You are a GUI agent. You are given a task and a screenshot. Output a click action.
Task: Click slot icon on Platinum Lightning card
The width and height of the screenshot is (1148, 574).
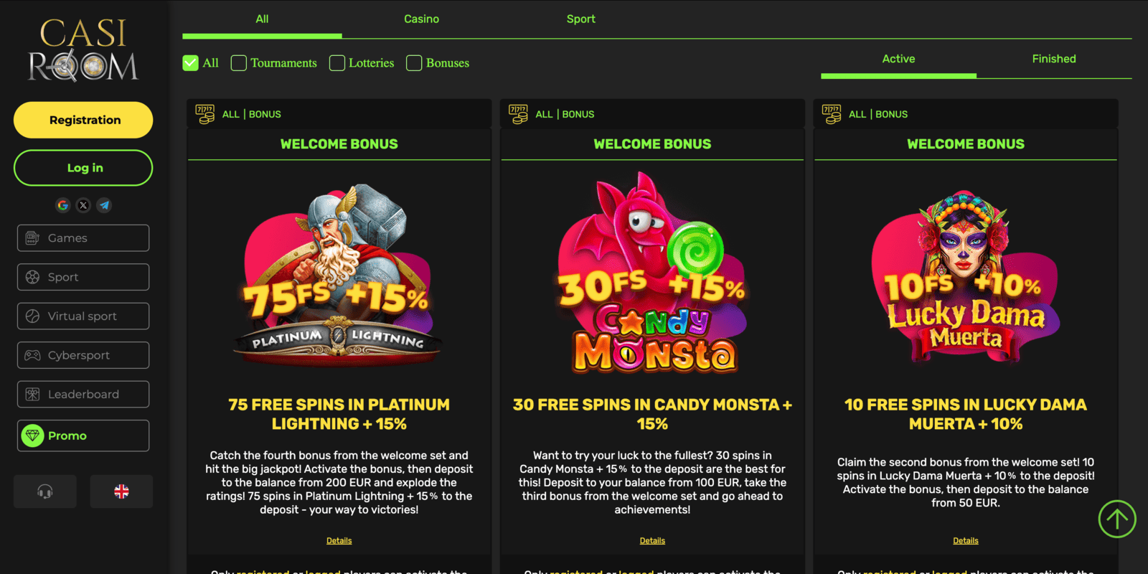pyautogui.click(x=205, y=114)
